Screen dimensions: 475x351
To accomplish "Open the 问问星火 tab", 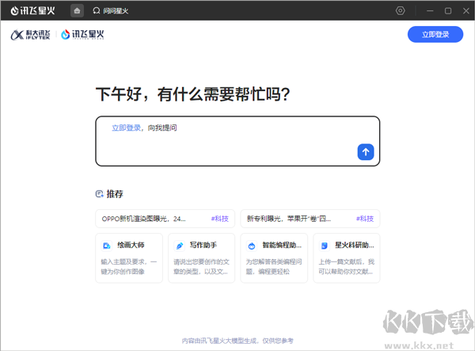I will [111, 11].
